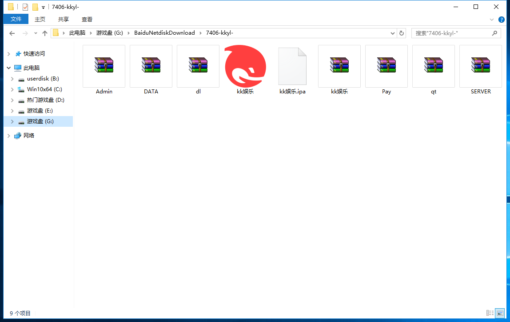Open Win10x64 (C:) drive in the sidebar
This screenshot has height=322, width=510.
click(x=44, y=89)
